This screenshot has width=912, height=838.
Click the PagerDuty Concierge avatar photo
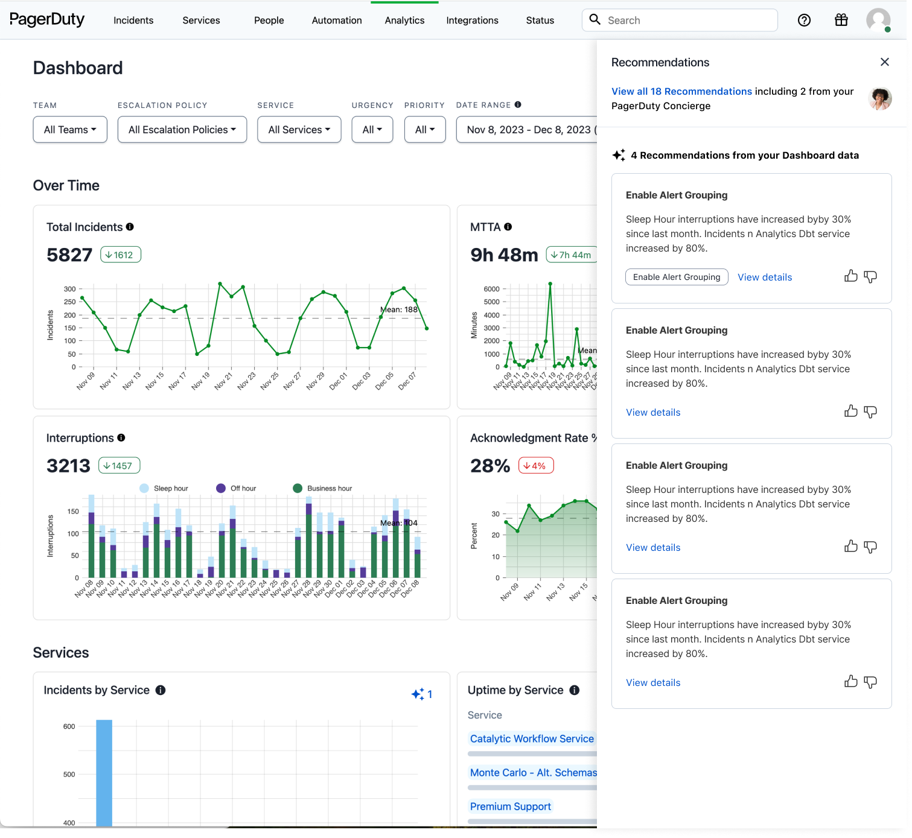point(880,98)
